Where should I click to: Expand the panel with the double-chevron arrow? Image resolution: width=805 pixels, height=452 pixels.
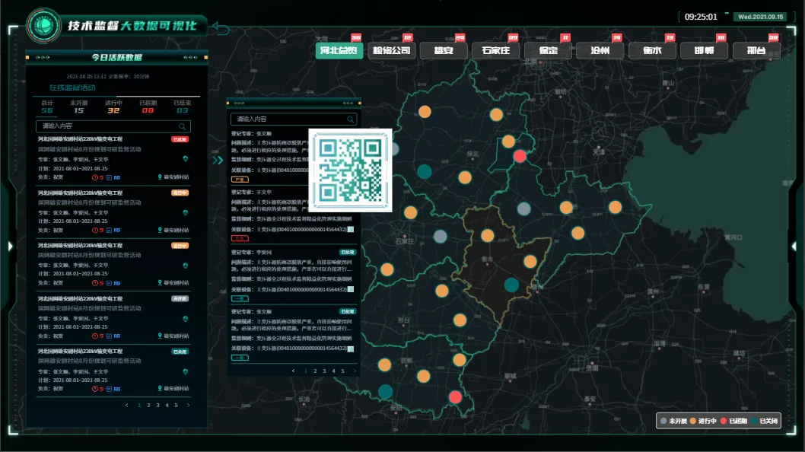[218, 161]
